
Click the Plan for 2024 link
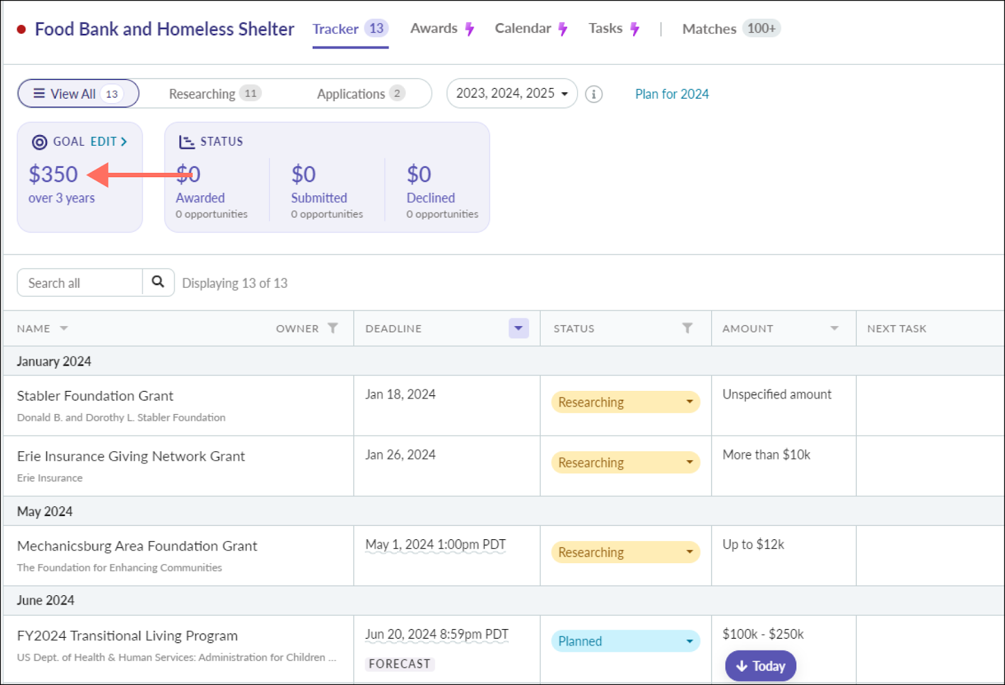coord(671,94)
